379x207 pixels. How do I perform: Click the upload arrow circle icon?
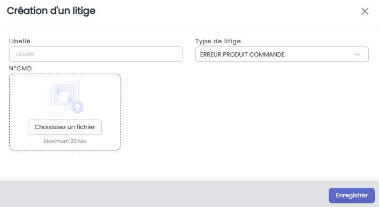(77, 107)
